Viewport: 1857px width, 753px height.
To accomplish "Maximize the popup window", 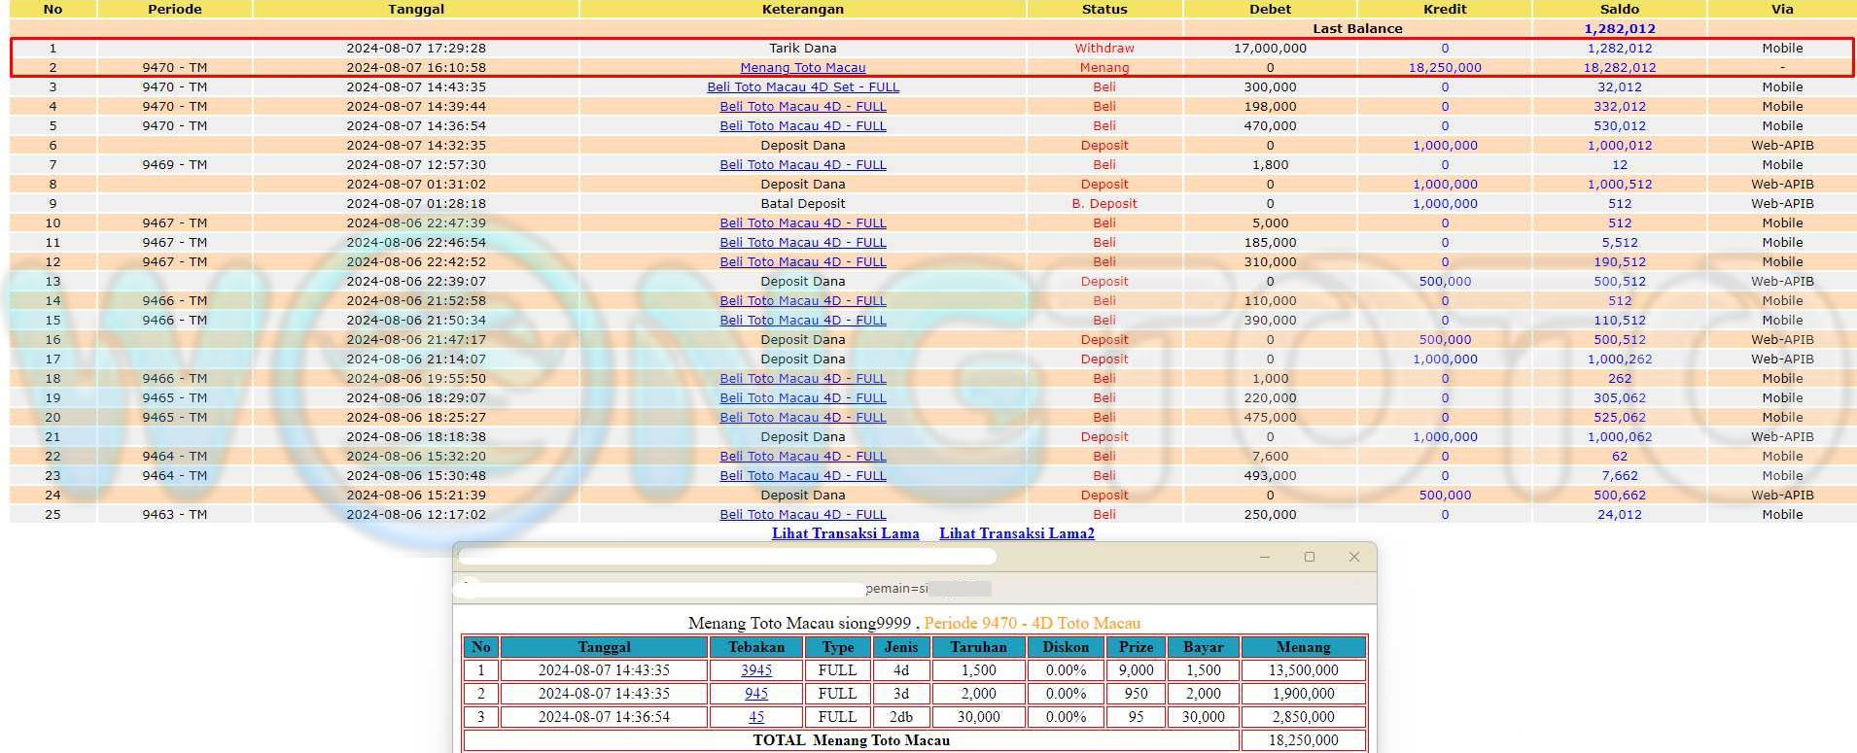I will [x=1310, y=557].
